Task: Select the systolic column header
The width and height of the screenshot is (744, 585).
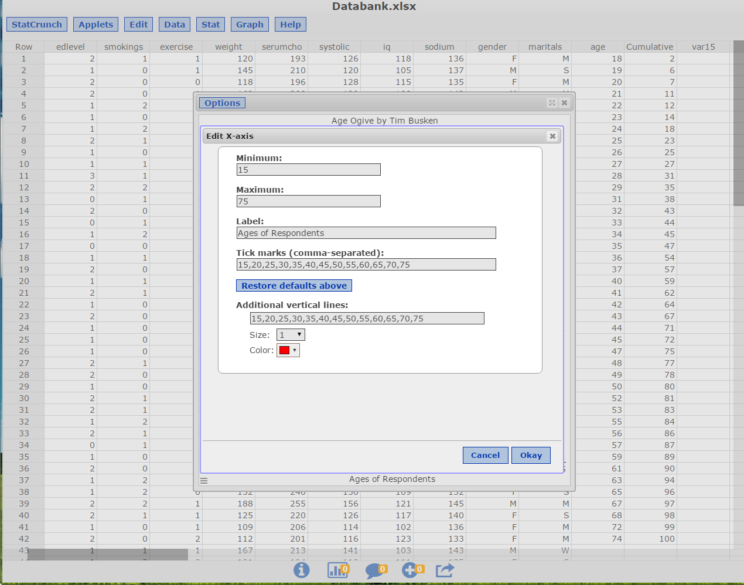Action: click(x=335, y=47)
